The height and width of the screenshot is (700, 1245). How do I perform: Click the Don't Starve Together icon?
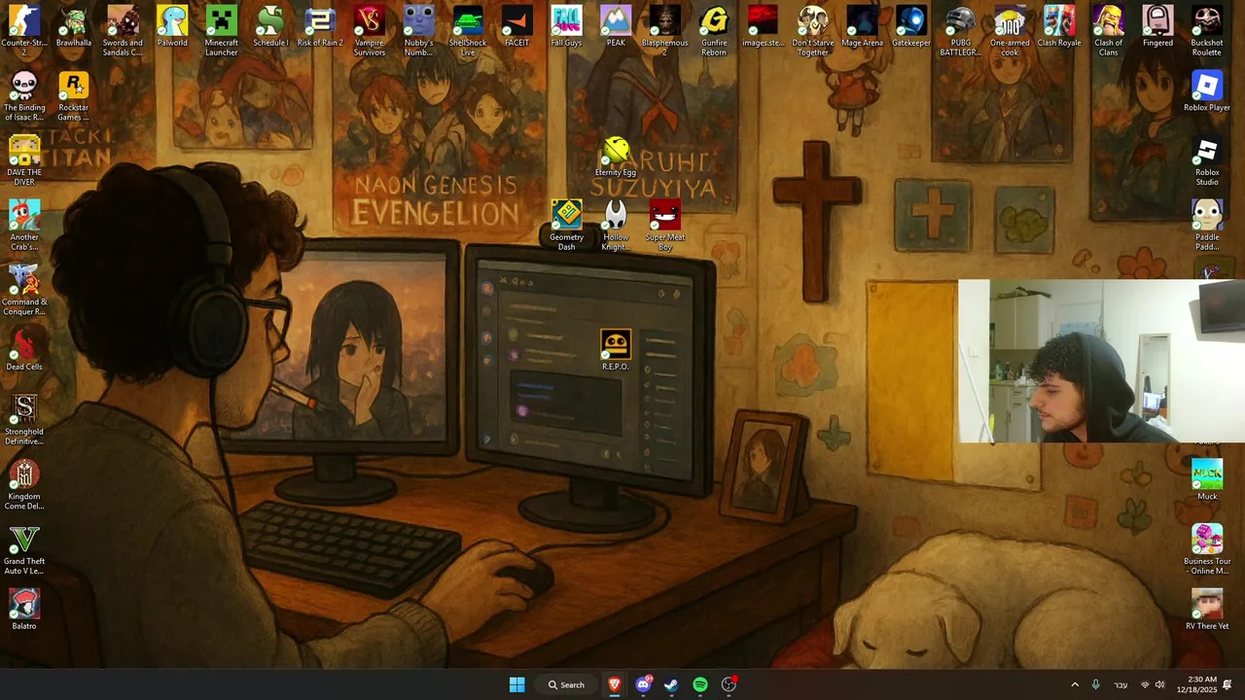(812, 30)
